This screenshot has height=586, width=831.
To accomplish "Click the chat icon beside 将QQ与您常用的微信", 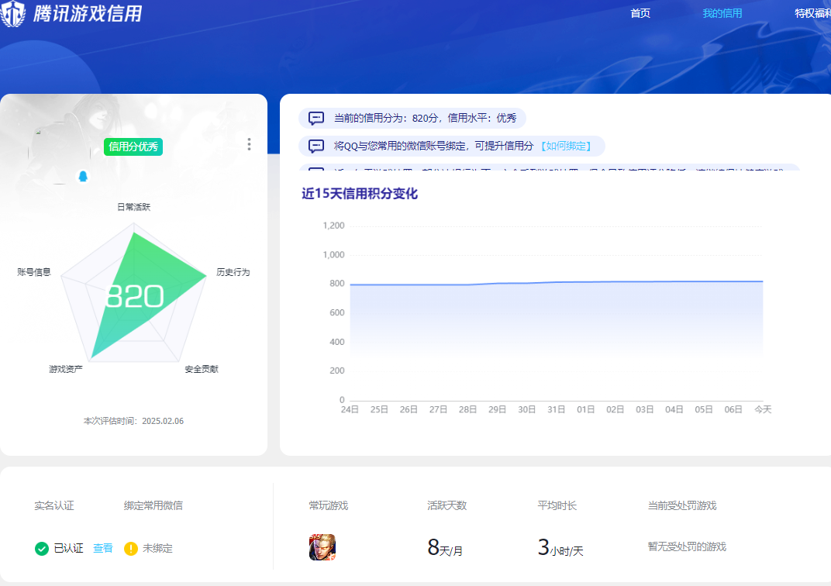I will pyautogui.click(x=316, y=146).
